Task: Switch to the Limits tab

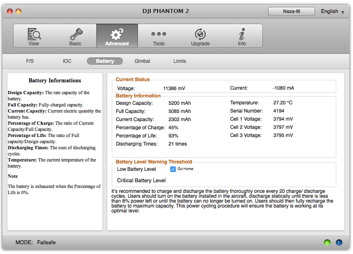Action: [180, 61]
